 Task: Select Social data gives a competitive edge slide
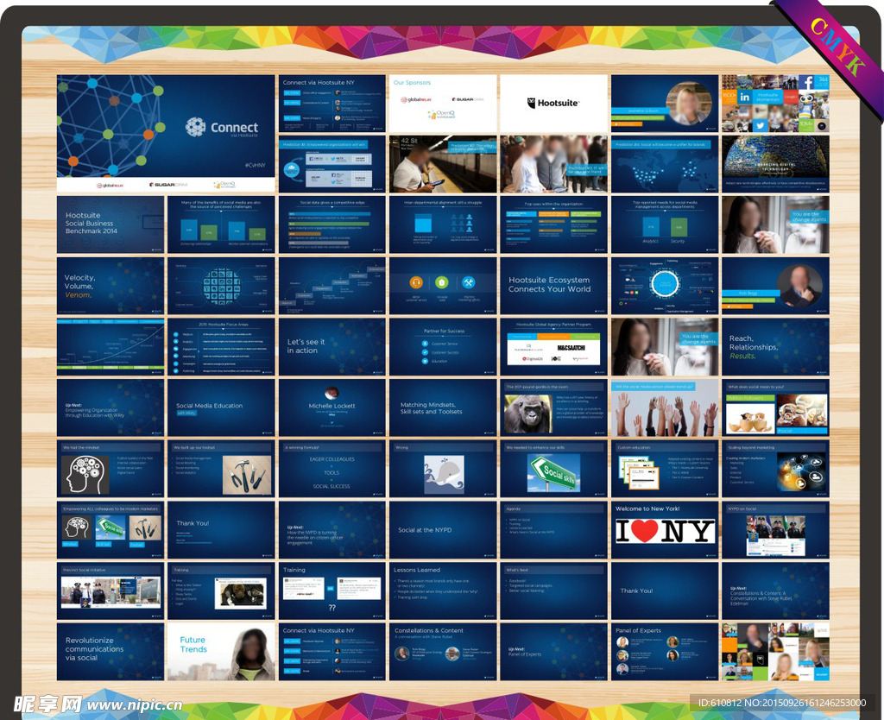pos(332,224)
